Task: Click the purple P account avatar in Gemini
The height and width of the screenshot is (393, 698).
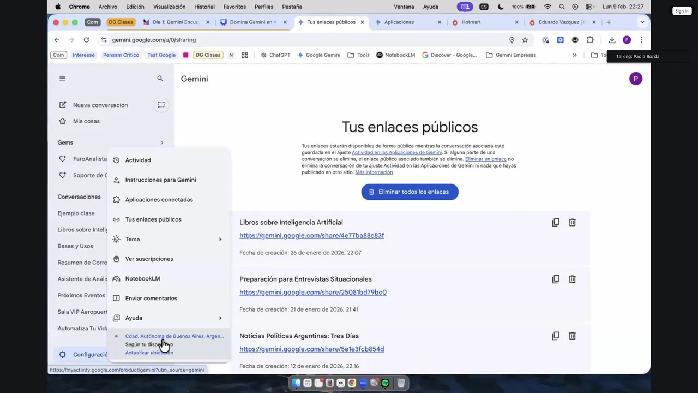Action: pos(635,79)
